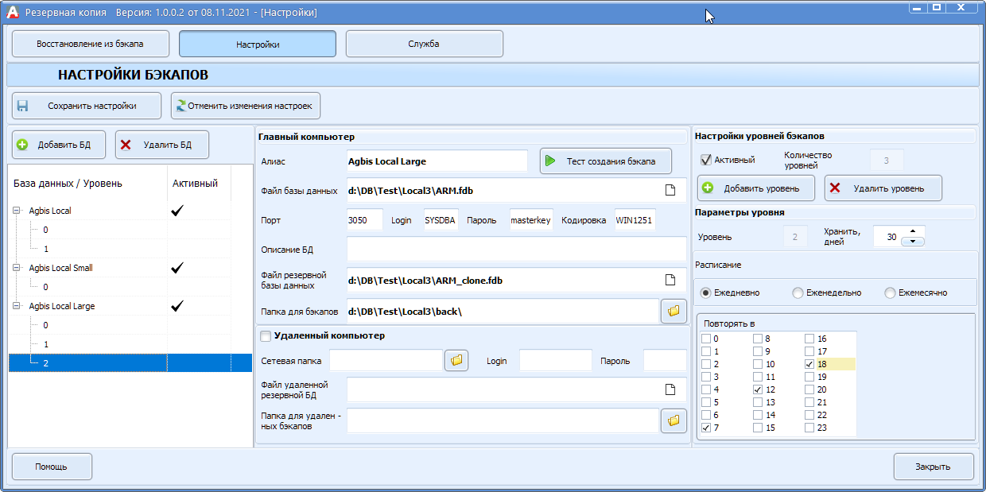Minimize the Резервная копия window

click(x=918, y=7)
